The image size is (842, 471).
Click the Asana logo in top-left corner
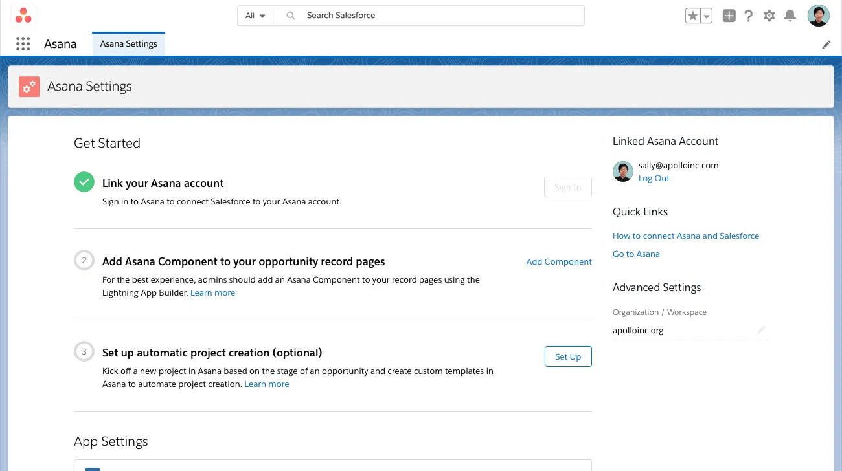(x=24, y=14)
